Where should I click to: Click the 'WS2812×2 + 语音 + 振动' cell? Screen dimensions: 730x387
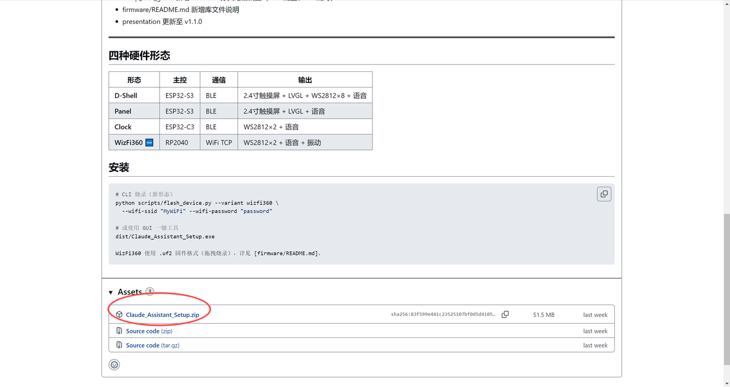click(305, 142)
